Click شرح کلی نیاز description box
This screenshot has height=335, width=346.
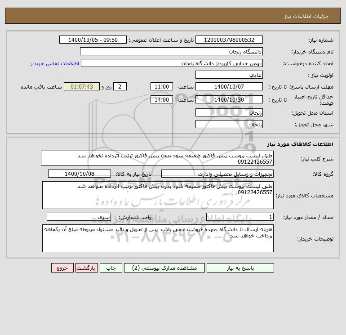[x=157, y=158]
